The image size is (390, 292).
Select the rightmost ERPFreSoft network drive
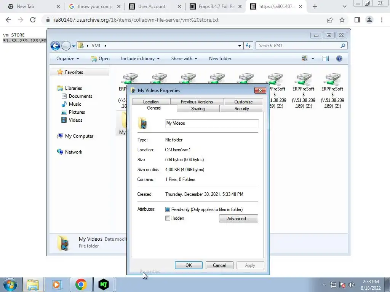point(332,90)
